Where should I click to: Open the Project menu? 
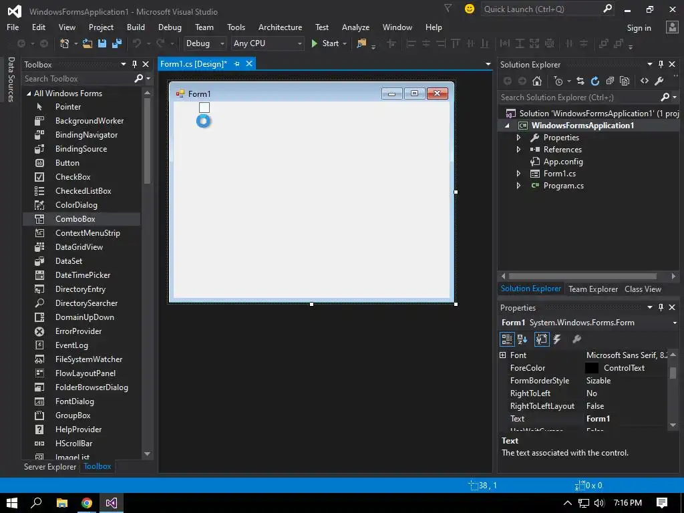pyautogui.click(x=101, y=27)
